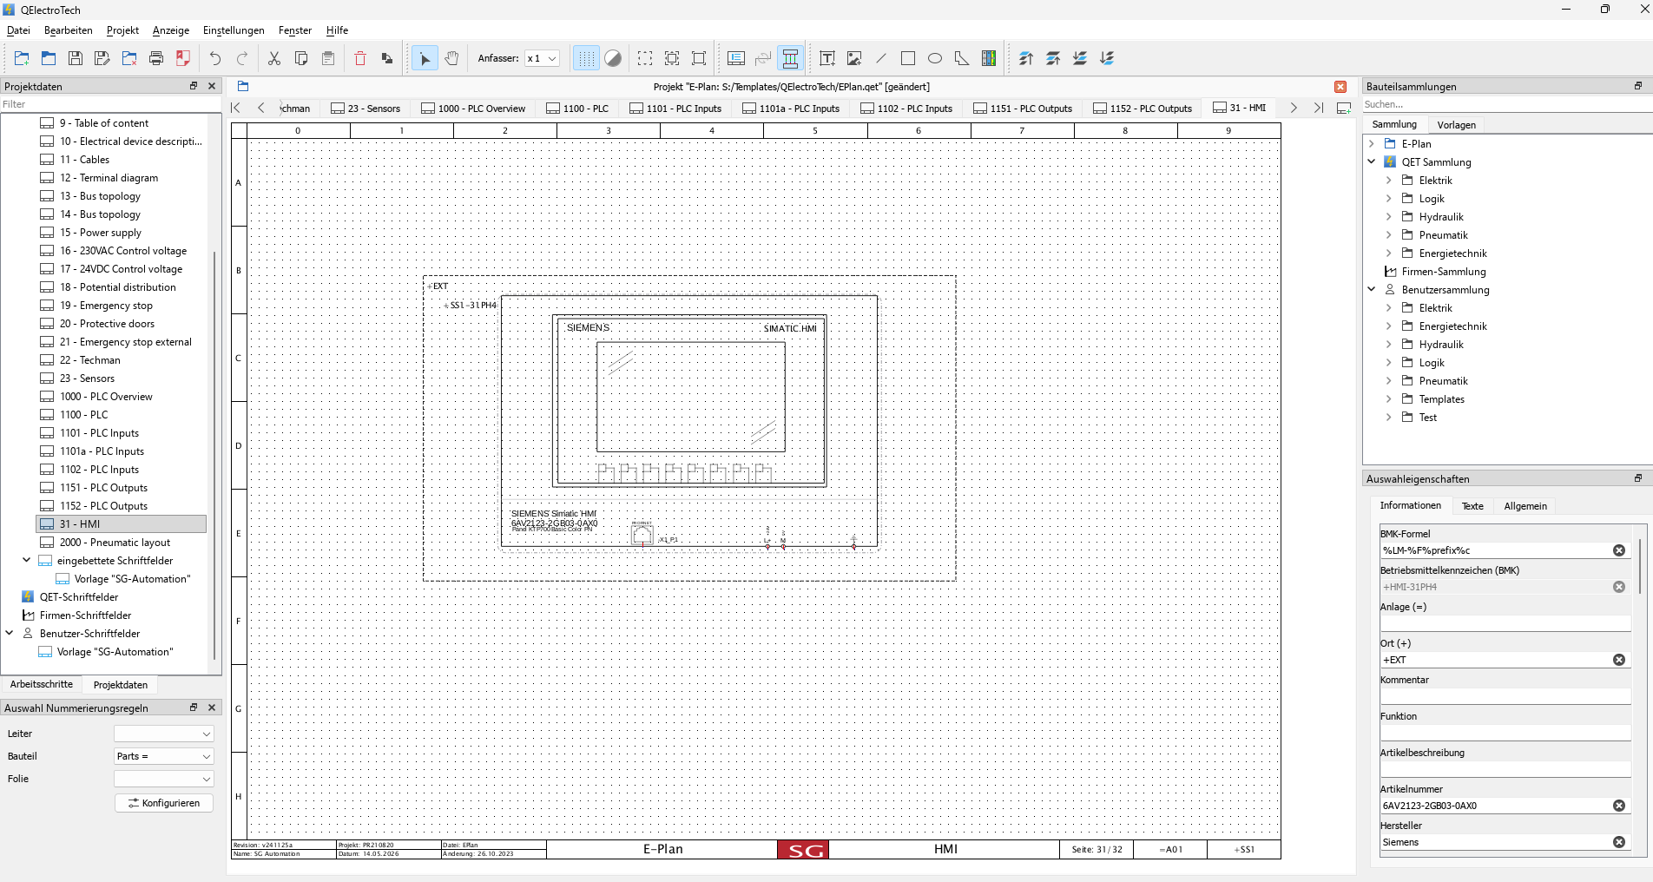
Task: Save the project with the floppy icon
Action: coord(76,58)
